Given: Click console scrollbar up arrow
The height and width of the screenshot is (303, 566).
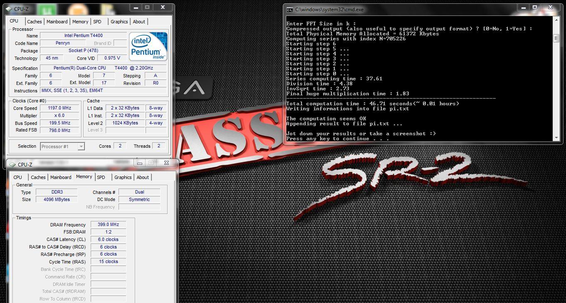Looking at the screenshot, I should (556, 20).
